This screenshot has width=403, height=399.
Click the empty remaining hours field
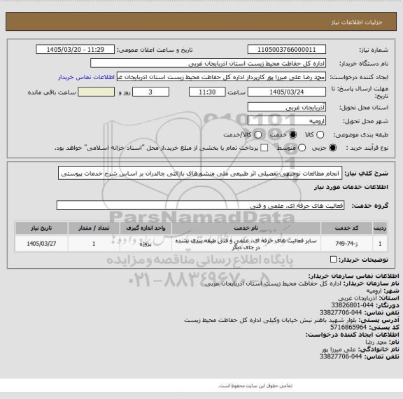[x=96, y=92]
